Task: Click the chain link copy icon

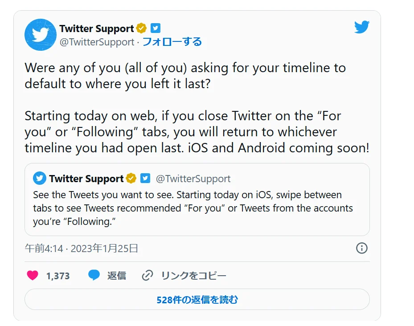Action: (x=147, y=276)
